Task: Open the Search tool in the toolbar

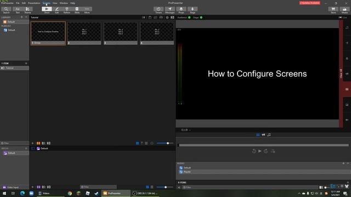Action: point(6,10)
